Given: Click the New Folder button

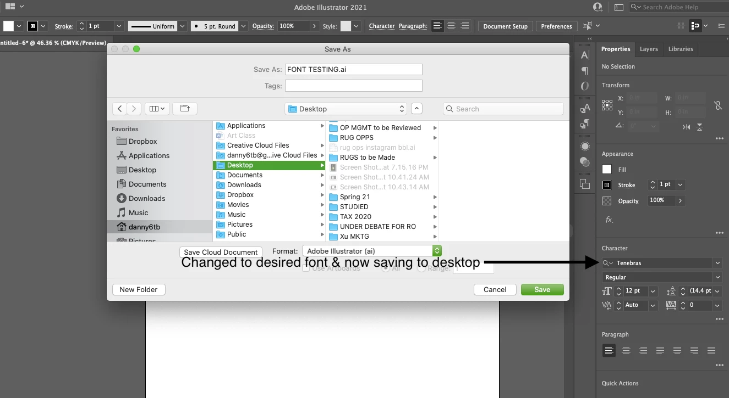Looking at the screenshot, I should pos(139,289).
